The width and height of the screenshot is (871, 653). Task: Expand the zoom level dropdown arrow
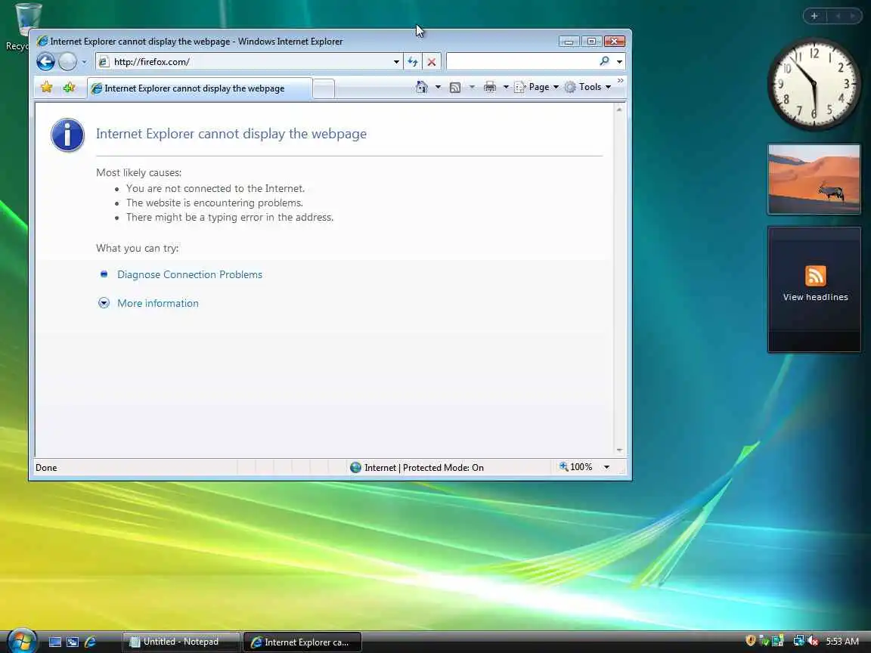606,468
